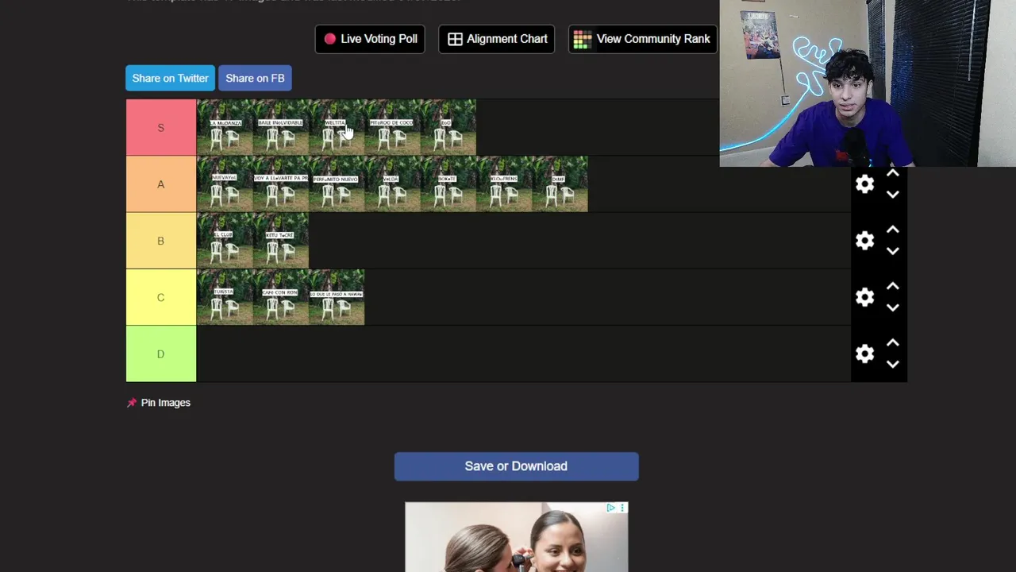Select NUEVAYoL thumbnail in A tier
The height and width of the screenshot is (572, 1016).
click(x=225, y=184)
